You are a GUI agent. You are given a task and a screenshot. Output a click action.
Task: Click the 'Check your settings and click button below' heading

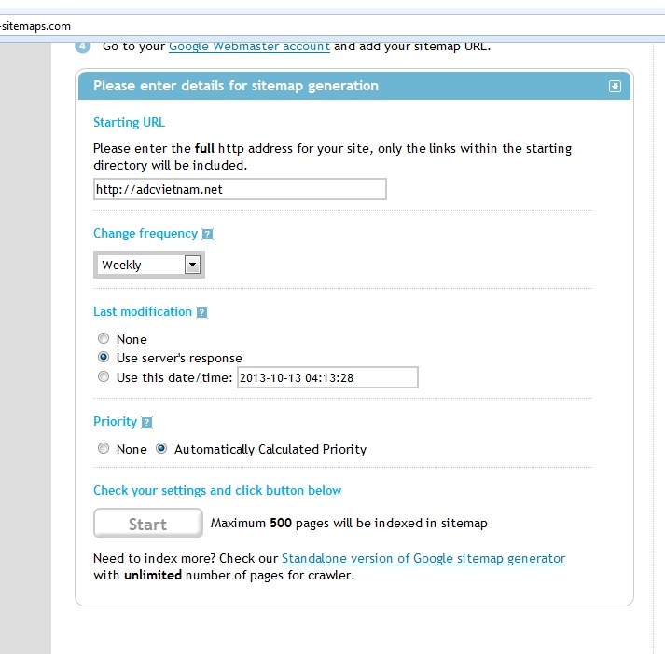217,490
